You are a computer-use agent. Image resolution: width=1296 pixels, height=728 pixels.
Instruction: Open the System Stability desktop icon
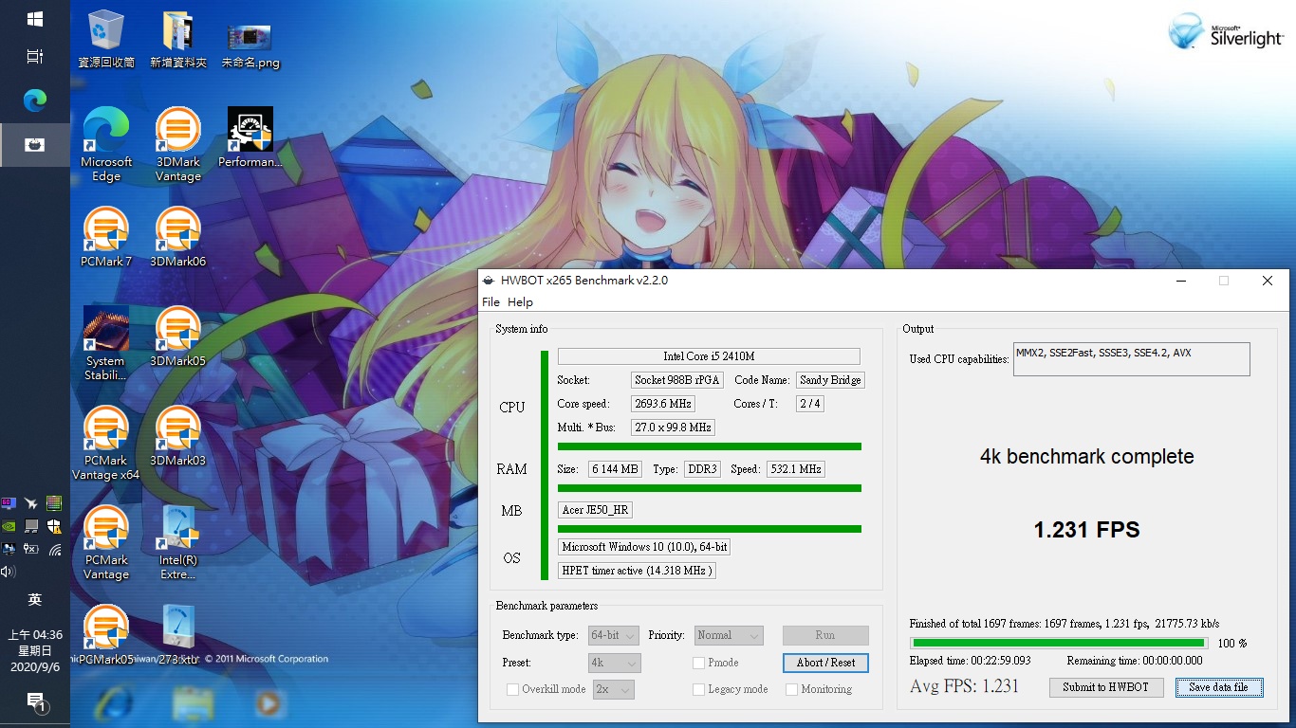[x=105, y=343]
